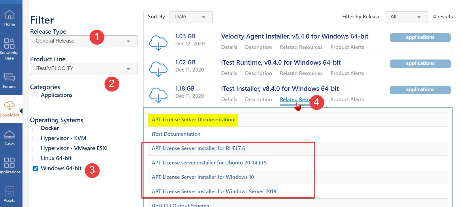
Task: Click the 1.18 GB file size
Action: 185,89
